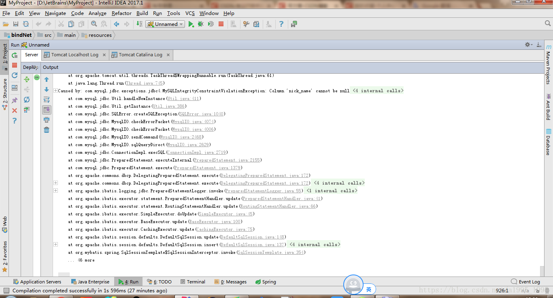Open Settings via the wrench toolbar icon
Viewport: 553px width, 298px height.
click(246, 24)
